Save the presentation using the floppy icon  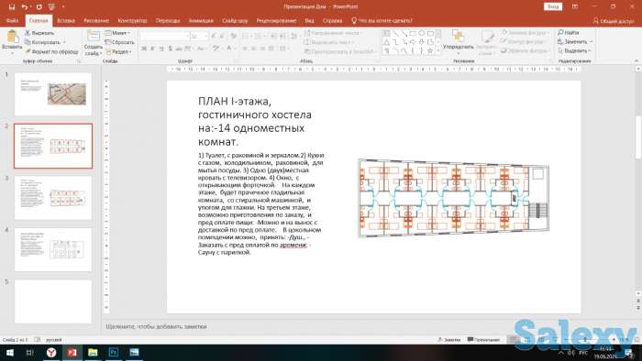pyautogui.click(x=11, y=7)
